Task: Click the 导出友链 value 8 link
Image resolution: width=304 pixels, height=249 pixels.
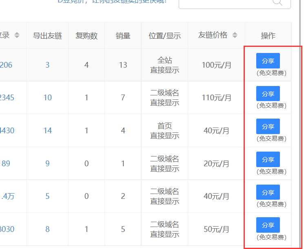Action: tap(47, 229)
